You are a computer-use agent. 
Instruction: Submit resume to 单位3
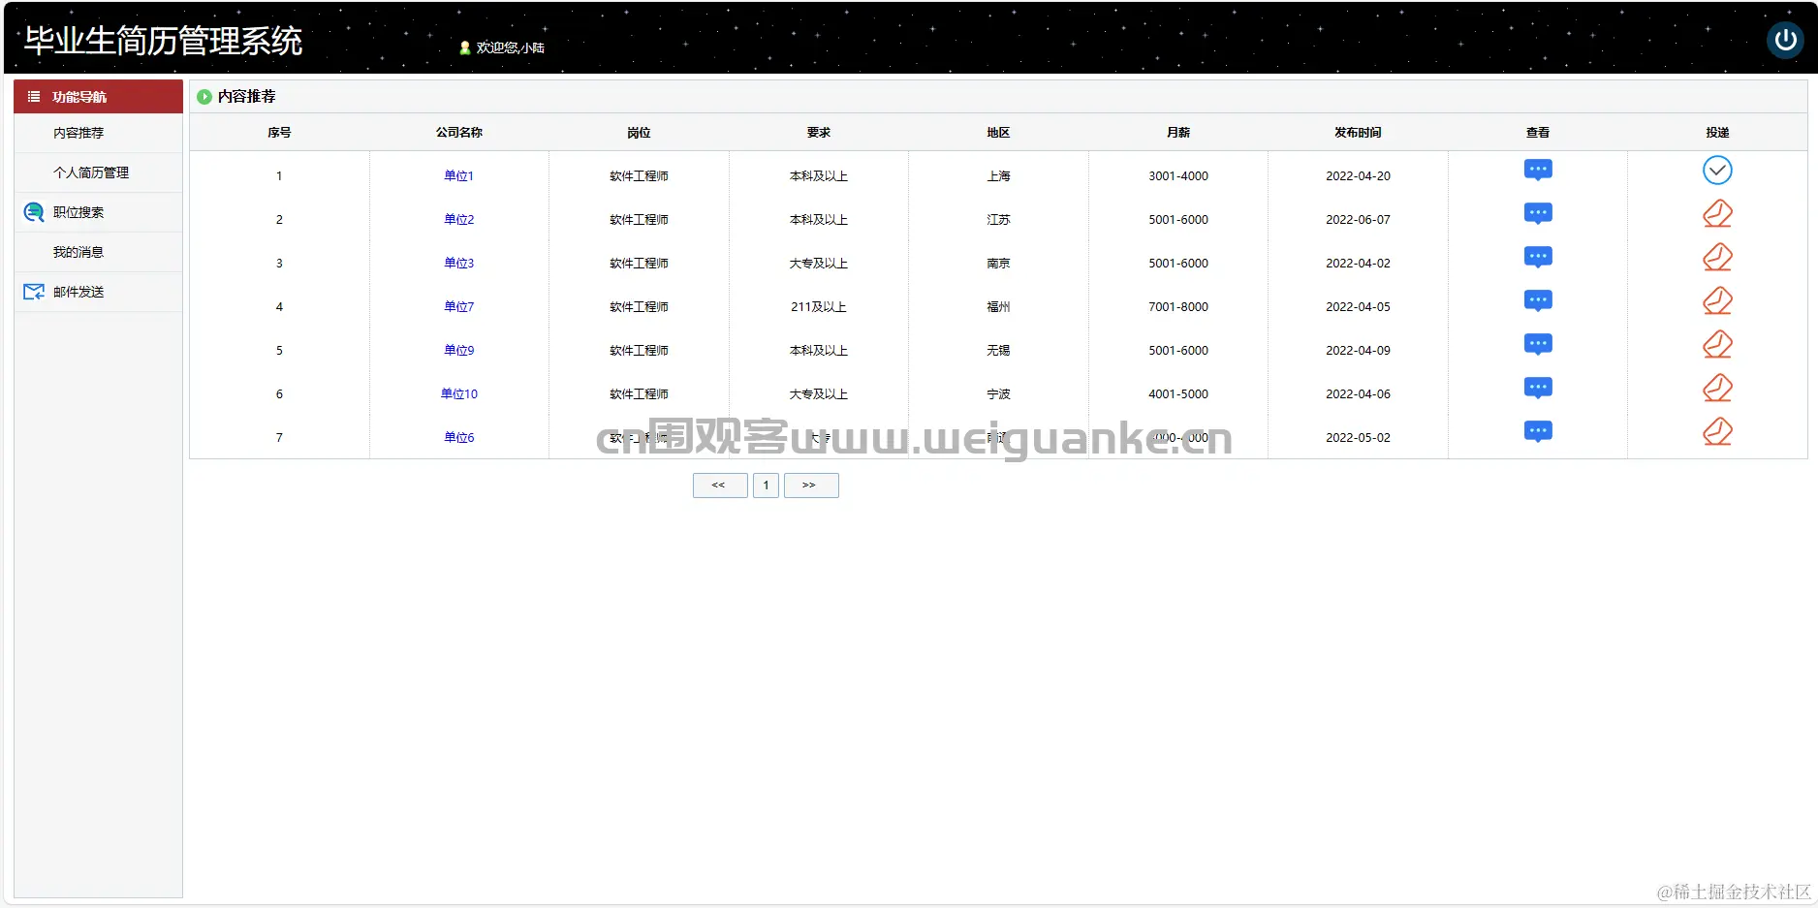(1717, 258)
